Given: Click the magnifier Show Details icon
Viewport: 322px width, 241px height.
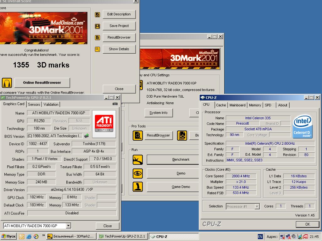Looking at the screenshot, I should pyautogui.click(x=97, y=49).
